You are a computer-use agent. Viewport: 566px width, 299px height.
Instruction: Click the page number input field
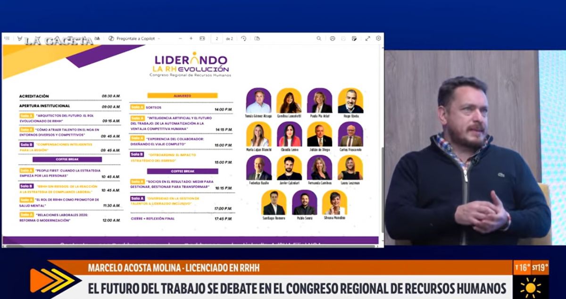click(216, 39)
